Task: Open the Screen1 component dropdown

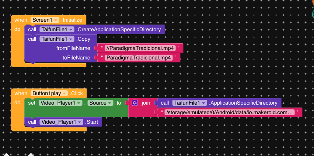Action: (x=45, y=20)
